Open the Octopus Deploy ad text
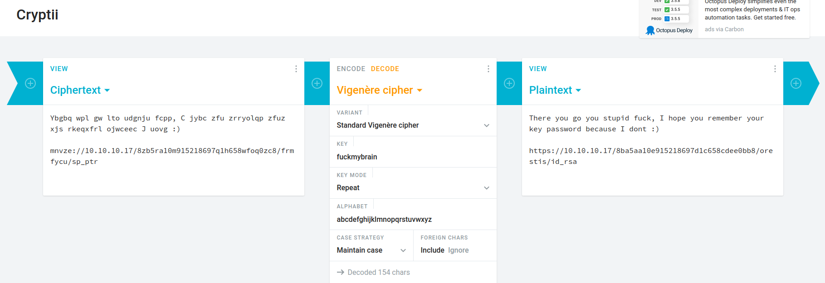 pos(752,10)
